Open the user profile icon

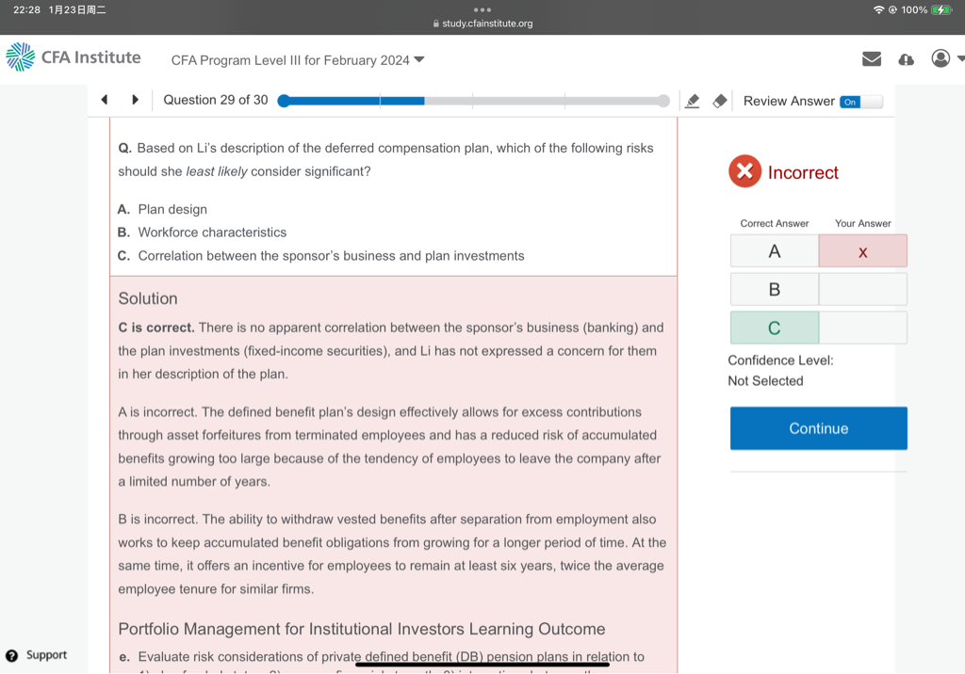[940, 58]
